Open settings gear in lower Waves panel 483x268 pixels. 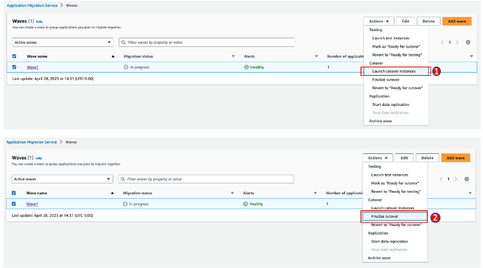pos(467,179)
